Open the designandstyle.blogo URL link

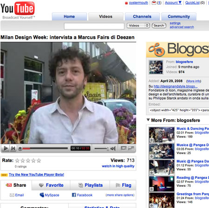tap(176, 86)
